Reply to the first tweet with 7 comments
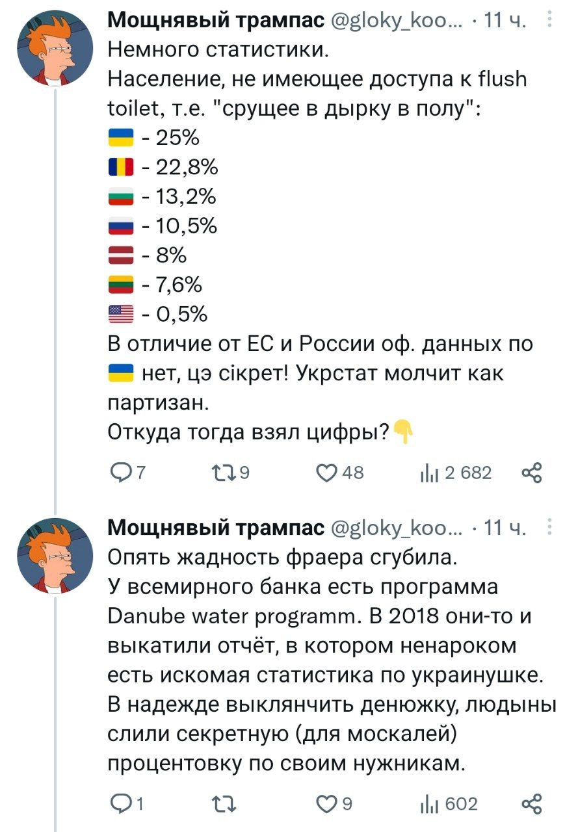This screenshot has height=832, width=578. click(125, 473)
